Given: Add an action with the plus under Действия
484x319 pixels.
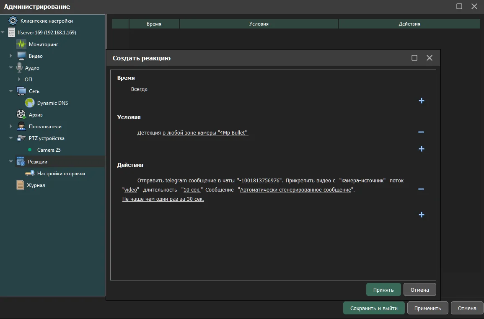Looking at the screenshot, I should point(421,215).
